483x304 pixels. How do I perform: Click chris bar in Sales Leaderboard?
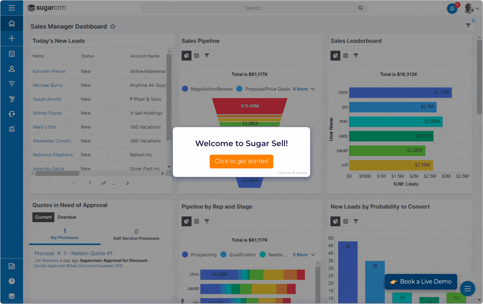coord(400,93)
